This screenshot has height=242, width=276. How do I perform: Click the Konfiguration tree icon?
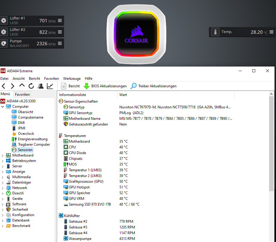pos(8,215)
